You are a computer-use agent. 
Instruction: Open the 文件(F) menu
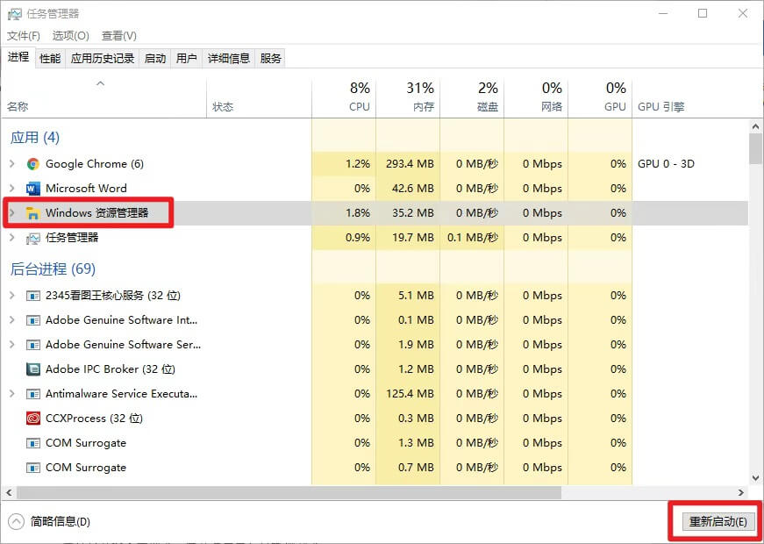[x=24, y=36]
